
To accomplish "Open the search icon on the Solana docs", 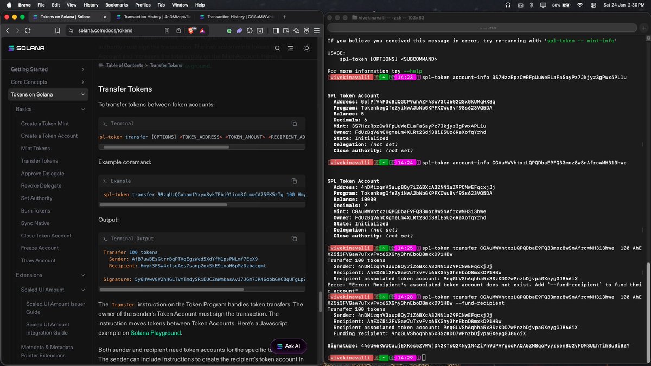I will click(277, 48).
